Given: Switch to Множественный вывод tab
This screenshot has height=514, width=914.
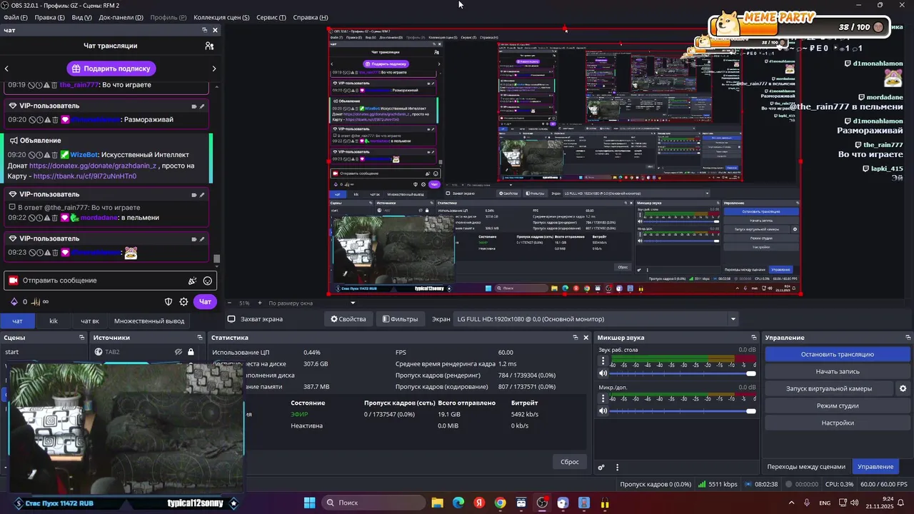Looking at the screenshot, I should pos(149,321).
